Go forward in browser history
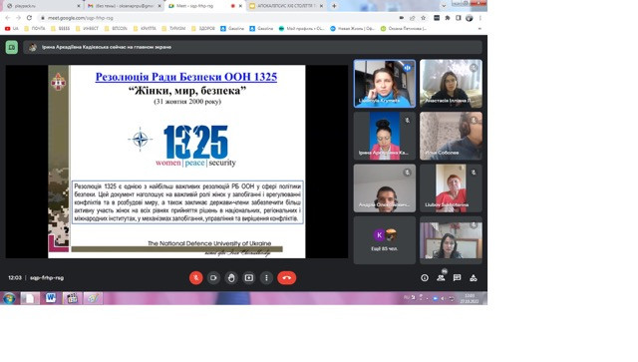 tap(18, 18)
